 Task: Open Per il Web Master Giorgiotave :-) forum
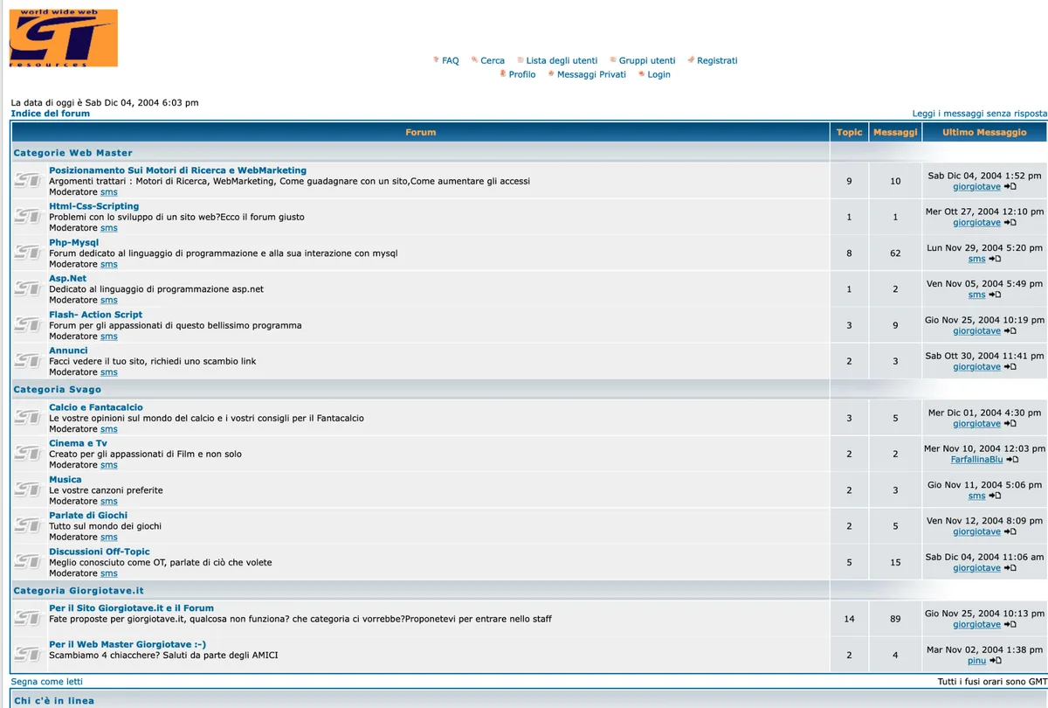coord(128,644)
